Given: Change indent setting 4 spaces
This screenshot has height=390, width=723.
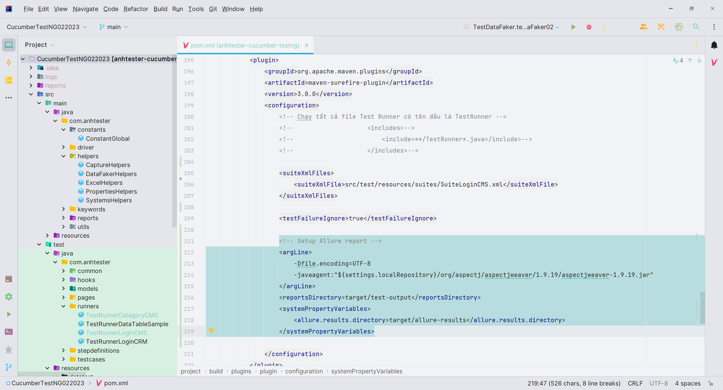Looking at the screenshot, I should click(x=688, y=383).
